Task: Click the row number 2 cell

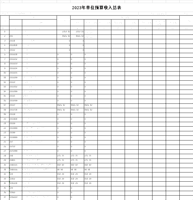Action: [x=5, y=36]
